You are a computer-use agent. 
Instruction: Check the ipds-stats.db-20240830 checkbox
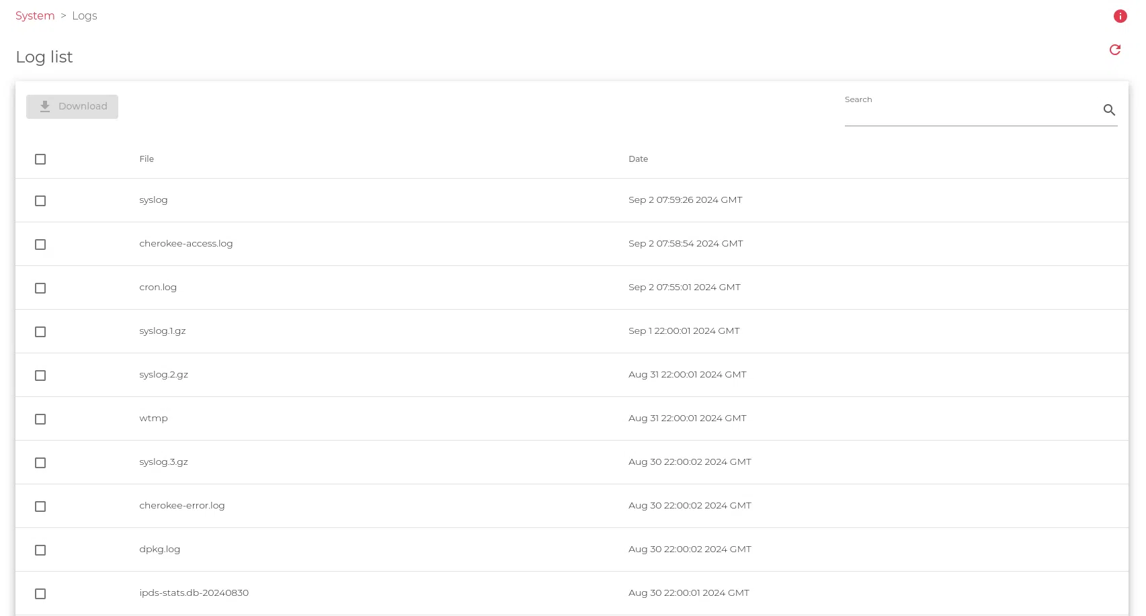(x=40, y=594)
